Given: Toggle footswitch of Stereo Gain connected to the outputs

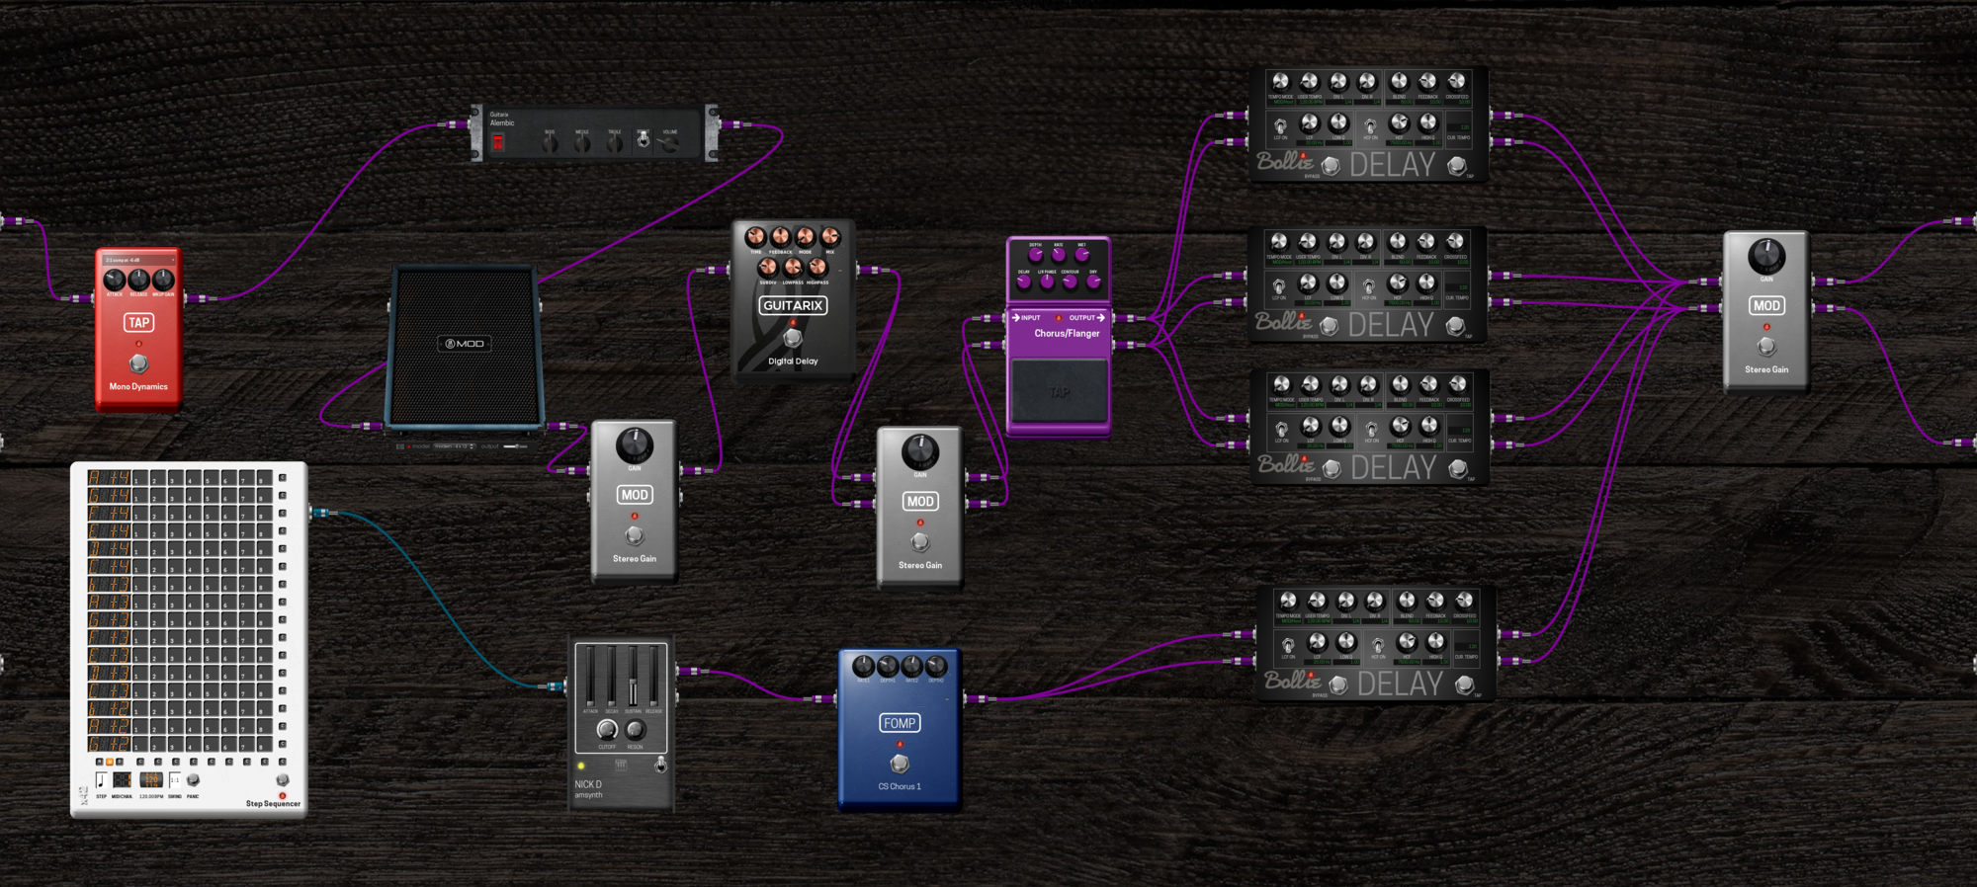Looking at the screenshot, I should point(1766,346).
